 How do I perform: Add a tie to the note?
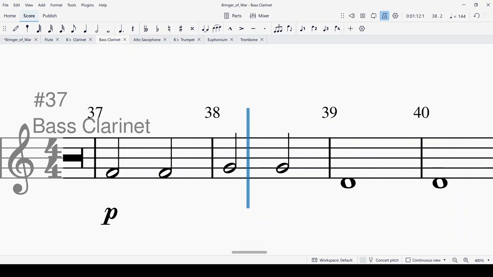click(x=205, y=28)
